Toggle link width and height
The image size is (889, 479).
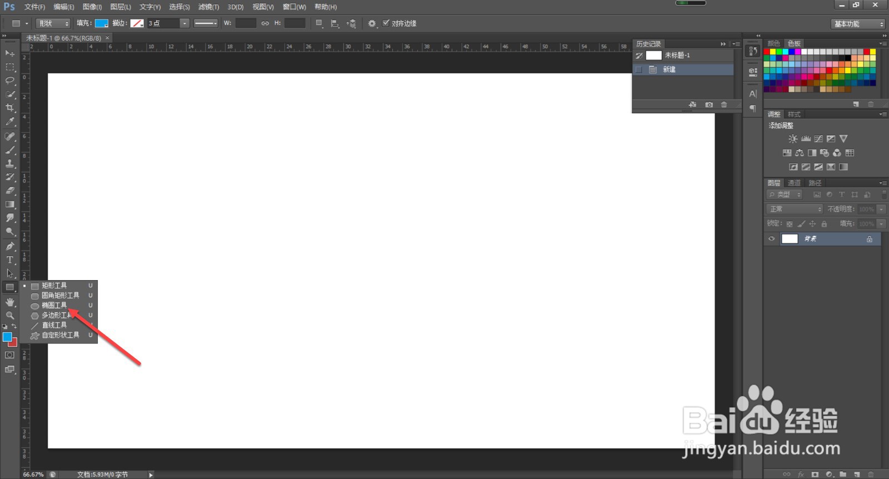click(x=265, y=23)
